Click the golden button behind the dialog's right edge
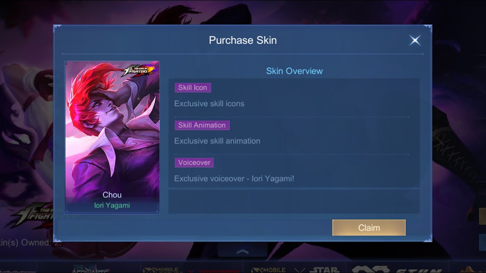The width and height of the screenshot is (486, 273). [x=482, y=217]
